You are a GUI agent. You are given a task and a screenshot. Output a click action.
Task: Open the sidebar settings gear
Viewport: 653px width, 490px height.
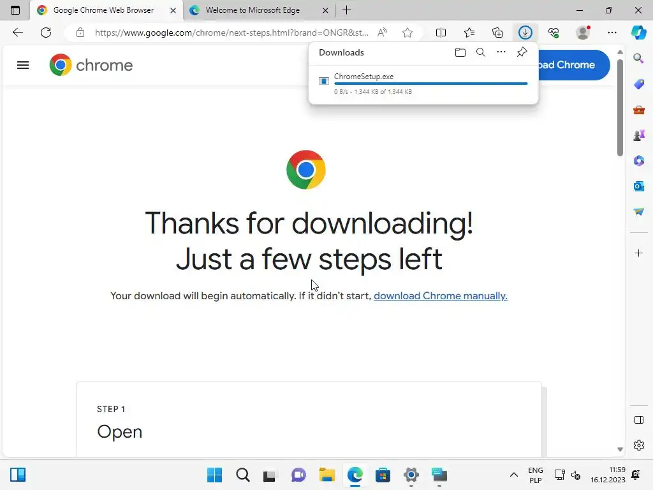638,445
